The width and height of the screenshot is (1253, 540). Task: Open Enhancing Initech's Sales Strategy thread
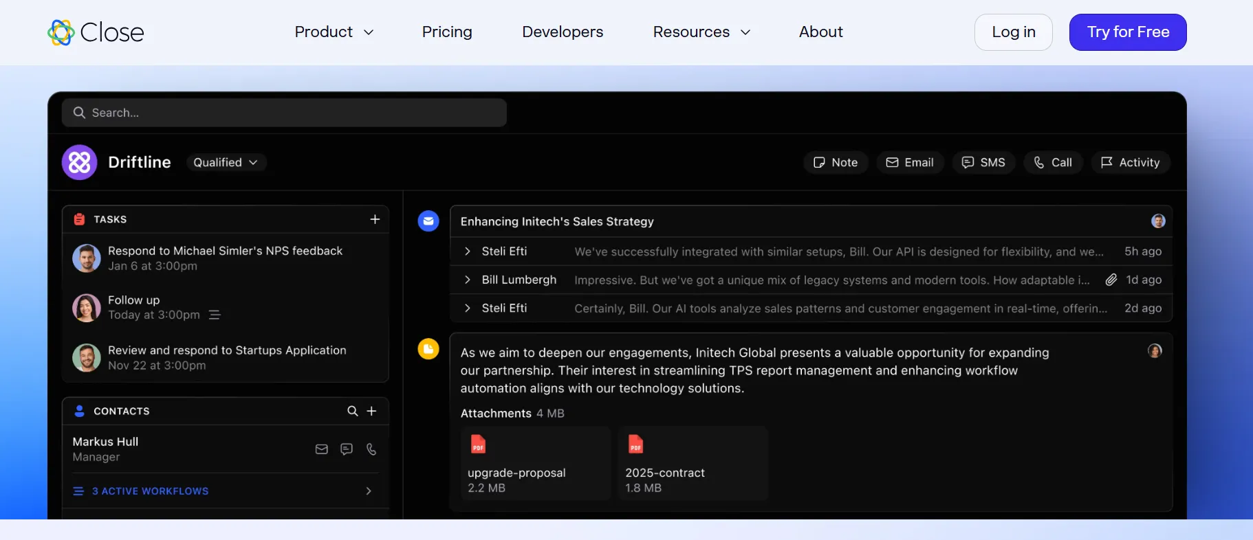(x=557, y=221)
